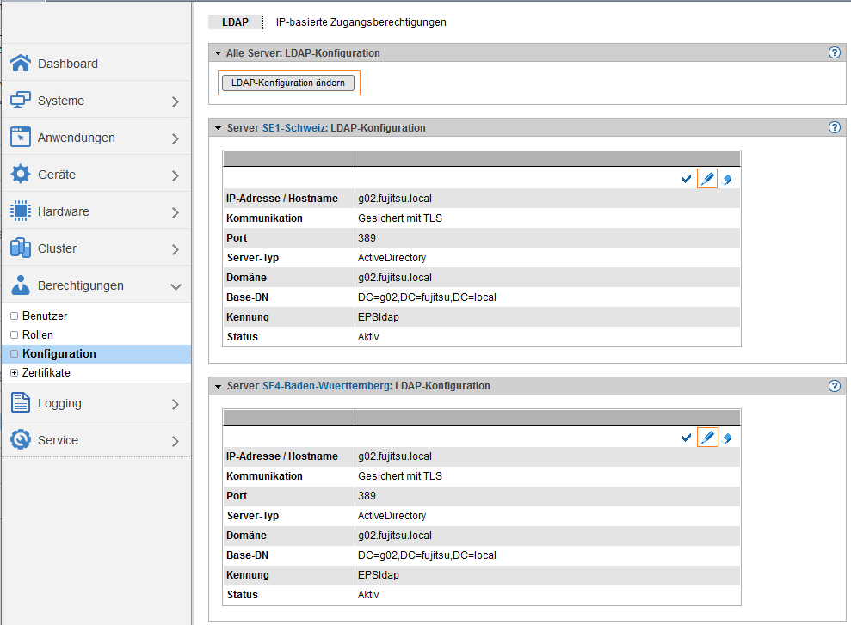Collapse the Server SE1-Schweiz section
The image size is (851, 625).
click(219, 128)
